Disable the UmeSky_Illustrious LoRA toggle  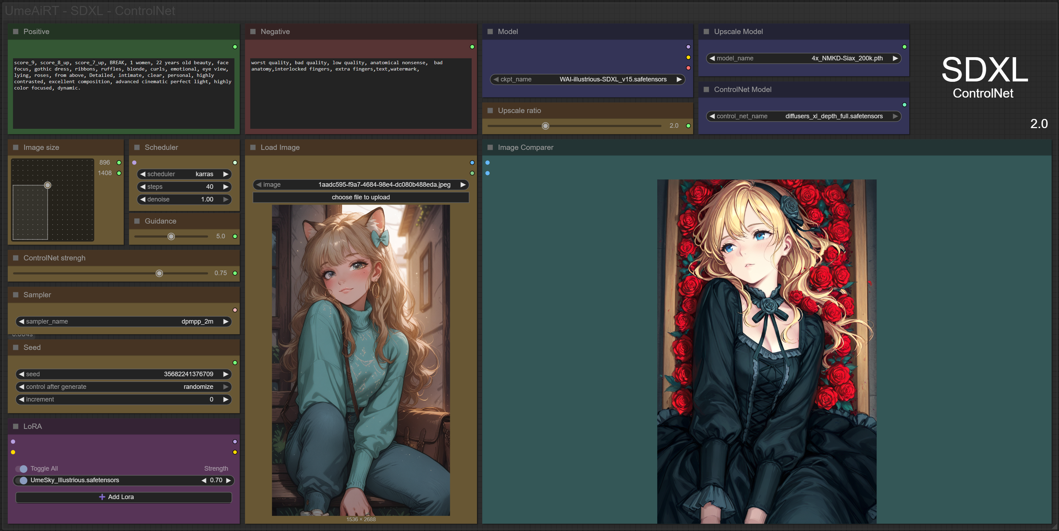(x=22, y=480)
